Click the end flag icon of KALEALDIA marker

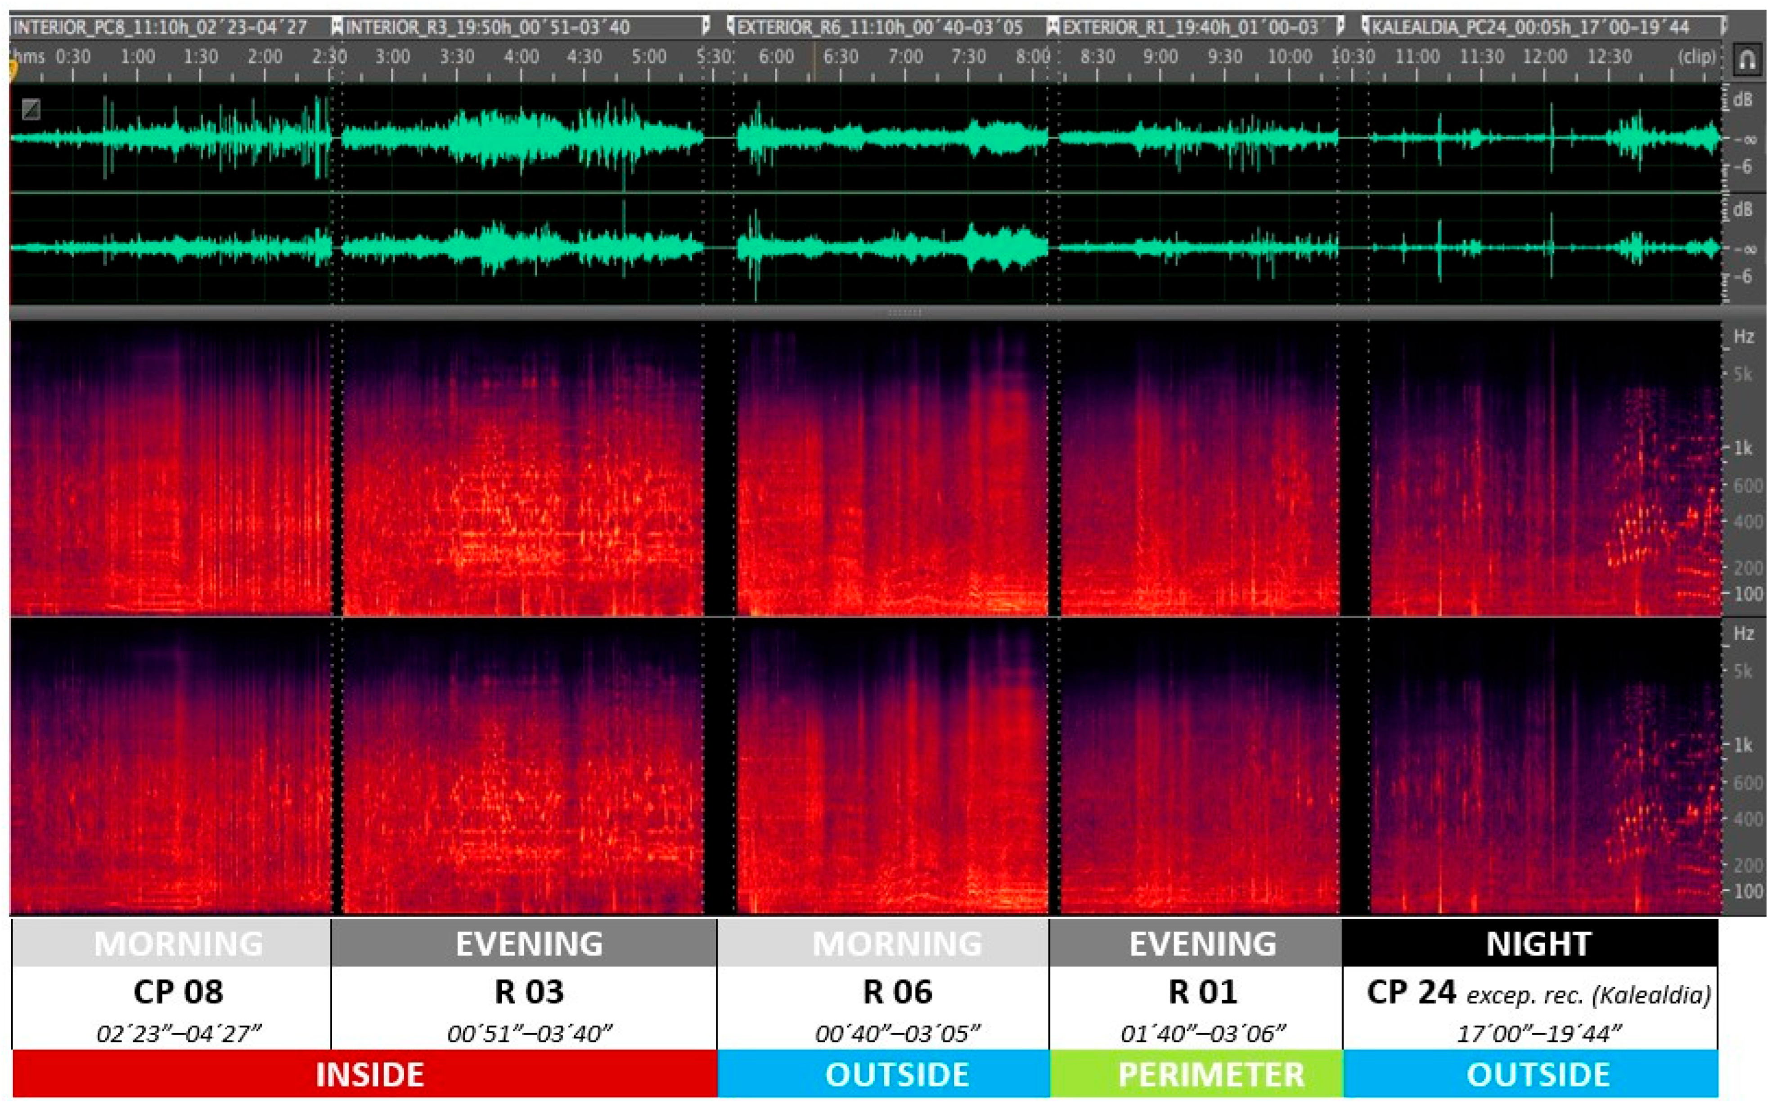click(x=1723, y=27)
